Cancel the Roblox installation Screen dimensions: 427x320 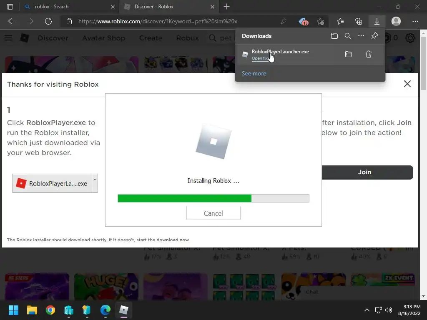click(x=213, y=213)
